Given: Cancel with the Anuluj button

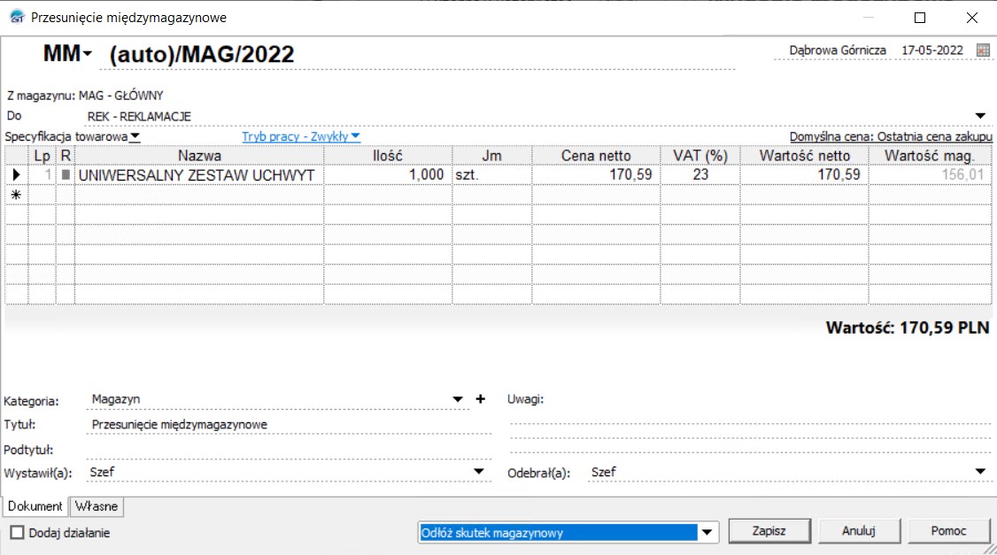Looking at the screenshot, I should point(858,531).
